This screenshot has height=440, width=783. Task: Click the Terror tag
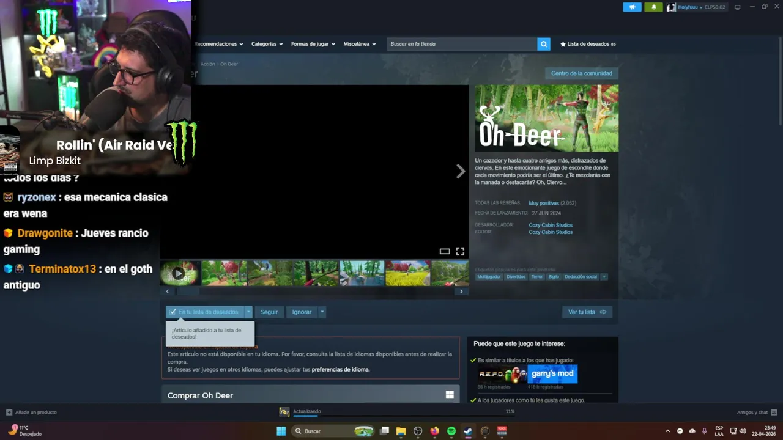tap(536, 277)
